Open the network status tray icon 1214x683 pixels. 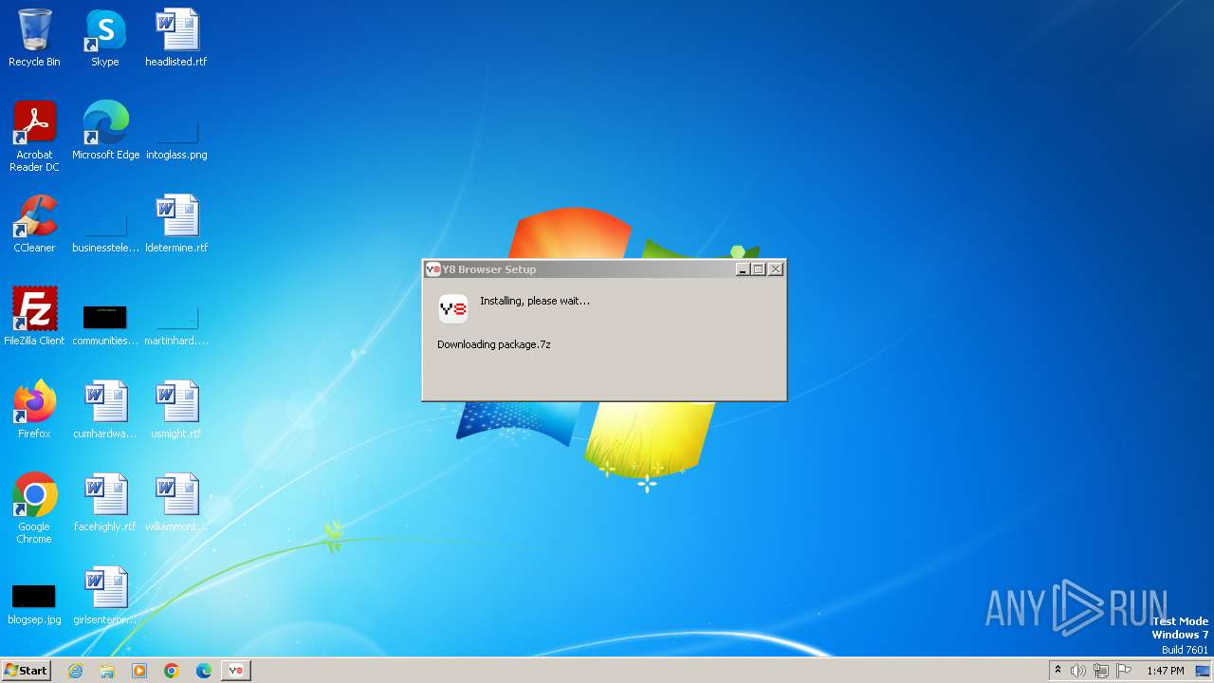1101,671
